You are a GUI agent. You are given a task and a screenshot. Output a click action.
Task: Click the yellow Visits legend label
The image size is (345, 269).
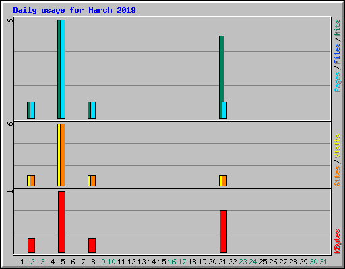pos(338,146)
